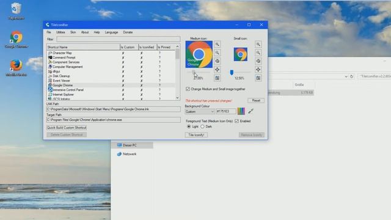Select dfrgui row

click(x=111, y=71)
